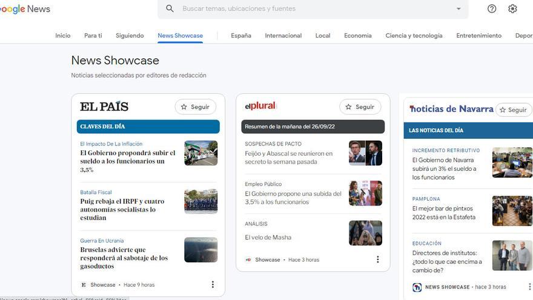
Task: Click the Navarra office photo thumbnail
Action: [x=512, y=162]
